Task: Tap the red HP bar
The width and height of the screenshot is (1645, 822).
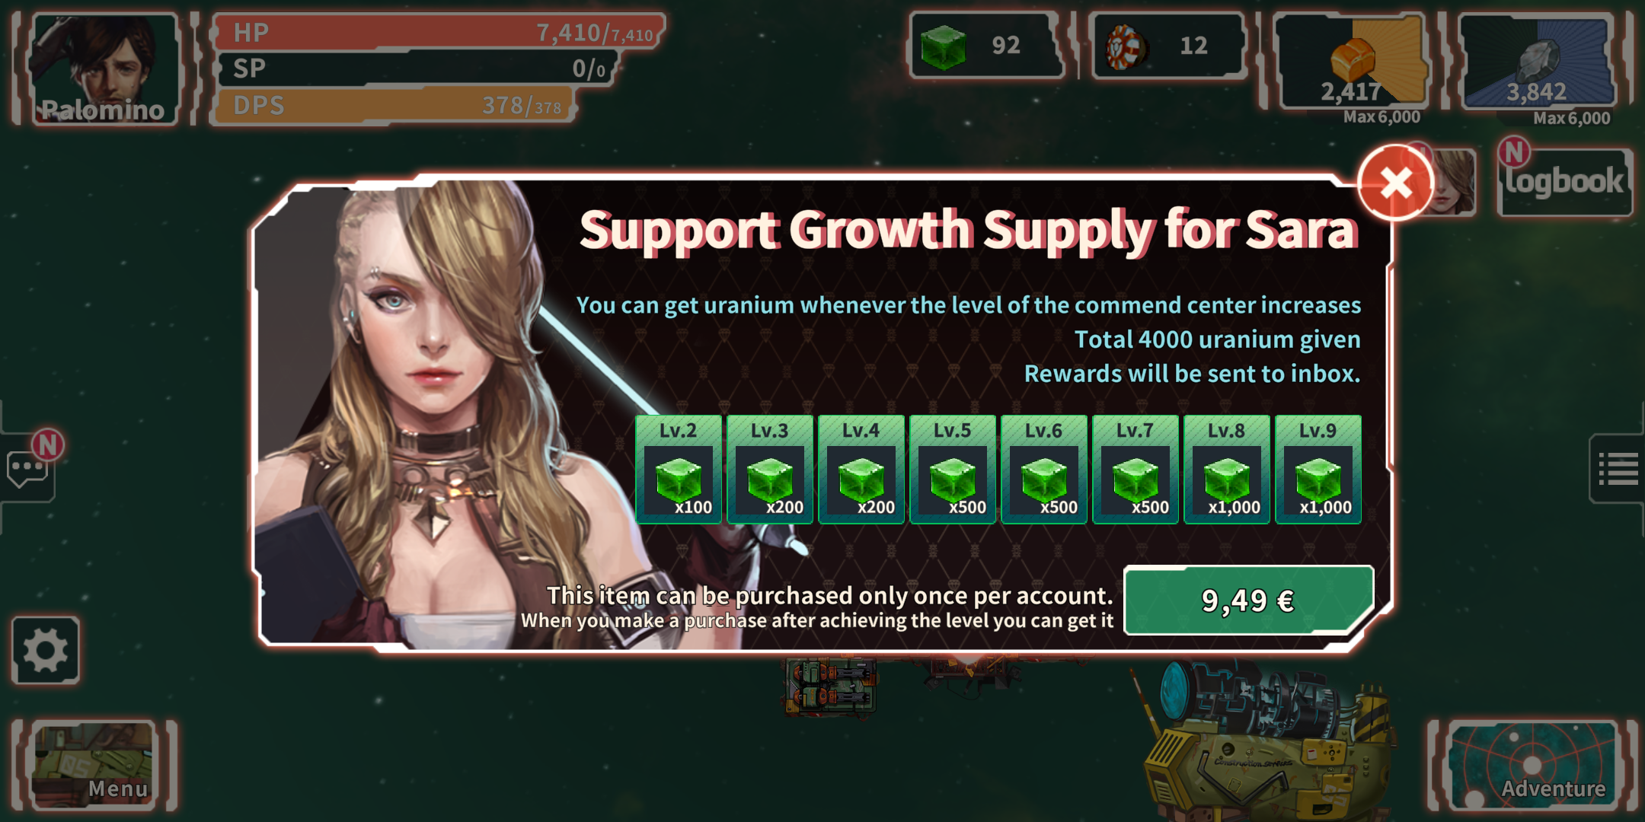Action: (439, 32)
